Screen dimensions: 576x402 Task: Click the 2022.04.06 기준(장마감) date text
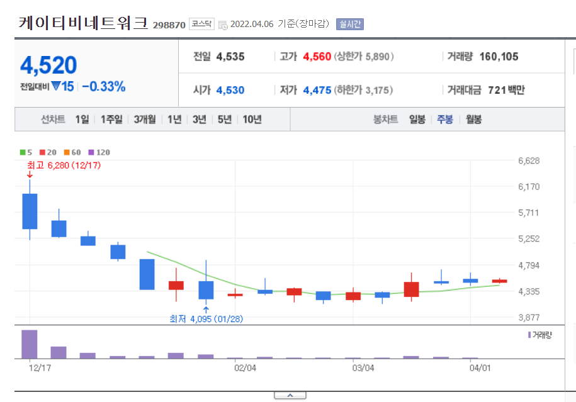coord(280,24)
